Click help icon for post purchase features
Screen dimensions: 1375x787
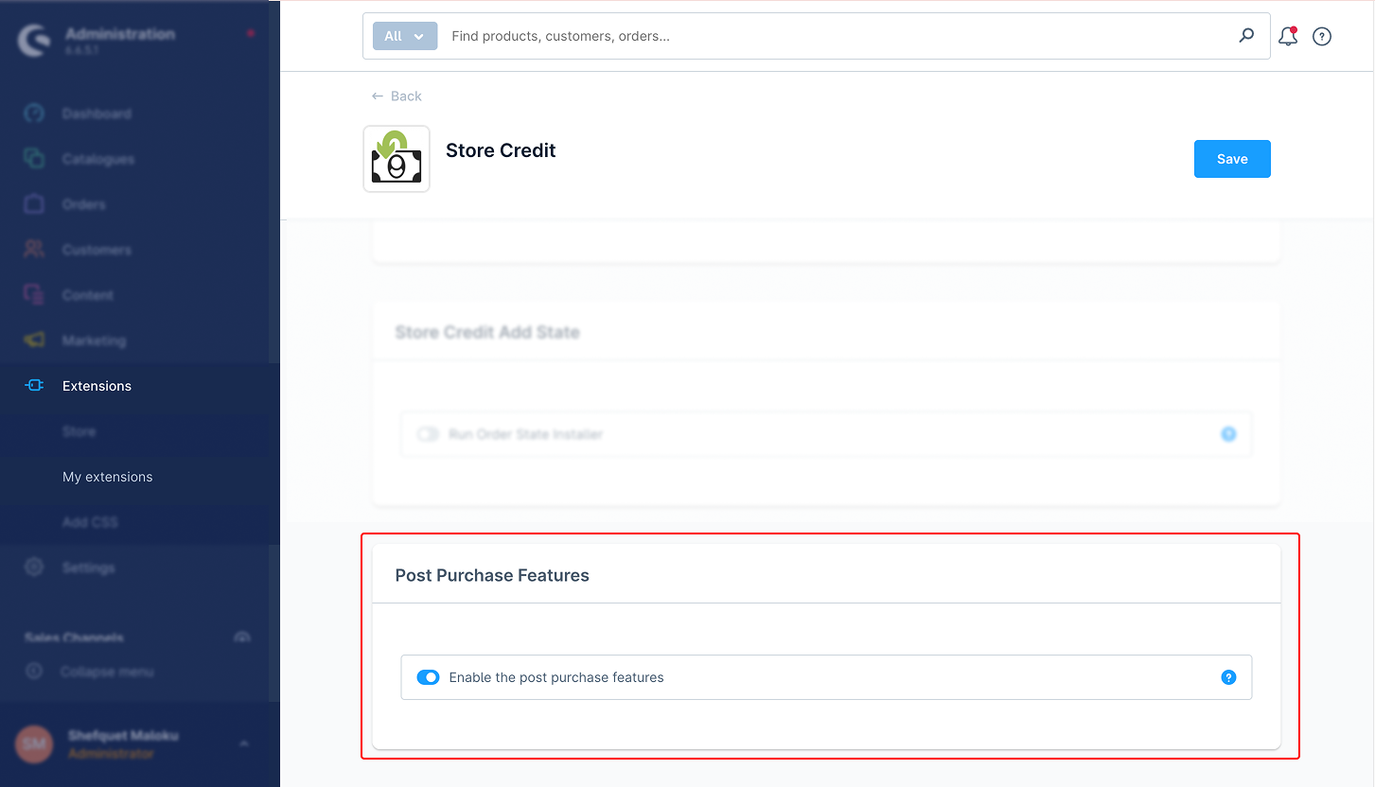pyautogui.click(x=1228, y=677)
